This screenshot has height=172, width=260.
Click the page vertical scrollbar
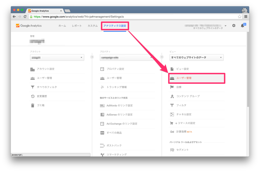click(x=248, y=69)
